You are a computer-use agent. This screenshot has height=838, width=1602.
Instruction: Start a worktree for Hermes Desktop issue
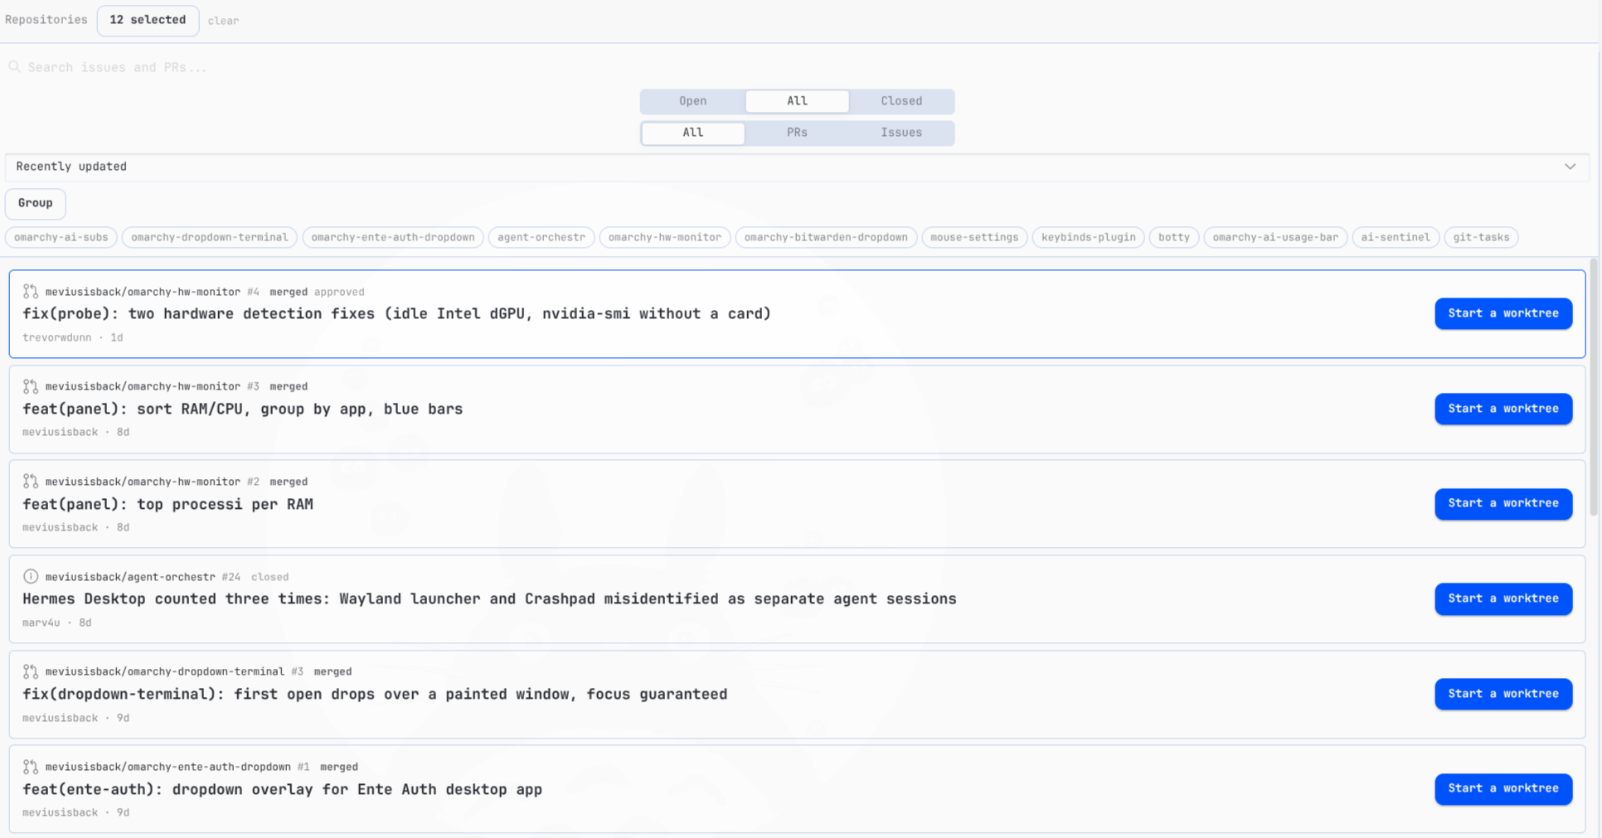click(x=1503, y=598)
